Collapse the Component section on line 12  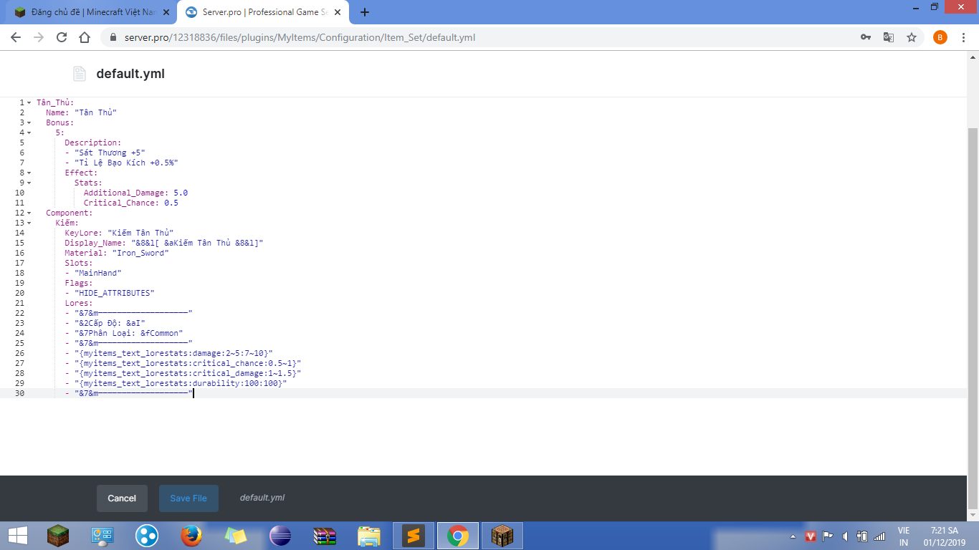tap(29, 213)
